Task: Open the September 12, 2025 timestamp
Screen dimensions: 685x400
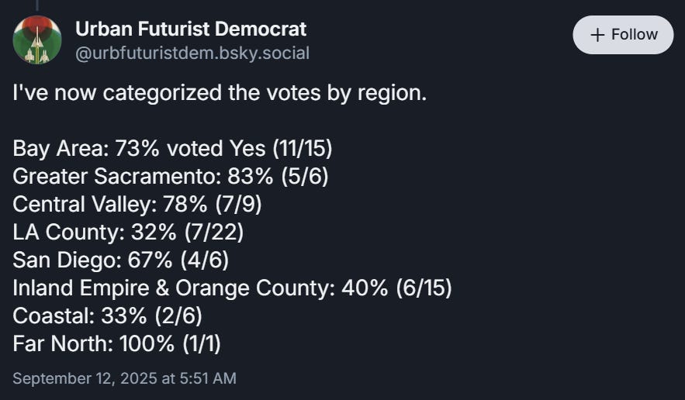Action: (124, 378)
